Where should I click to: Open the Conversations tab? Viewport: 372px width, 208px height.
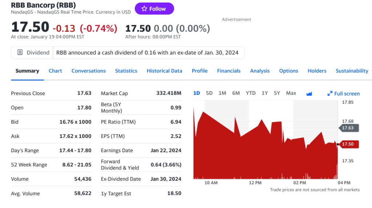coord(89,71)
